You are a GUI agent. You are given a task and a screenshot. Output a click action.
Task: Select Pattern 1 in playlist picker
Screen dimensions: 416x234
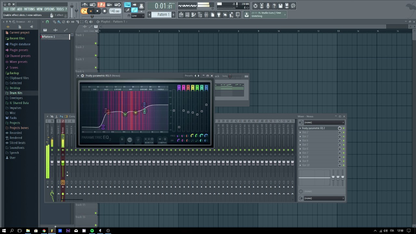click(x=55, y=37)
